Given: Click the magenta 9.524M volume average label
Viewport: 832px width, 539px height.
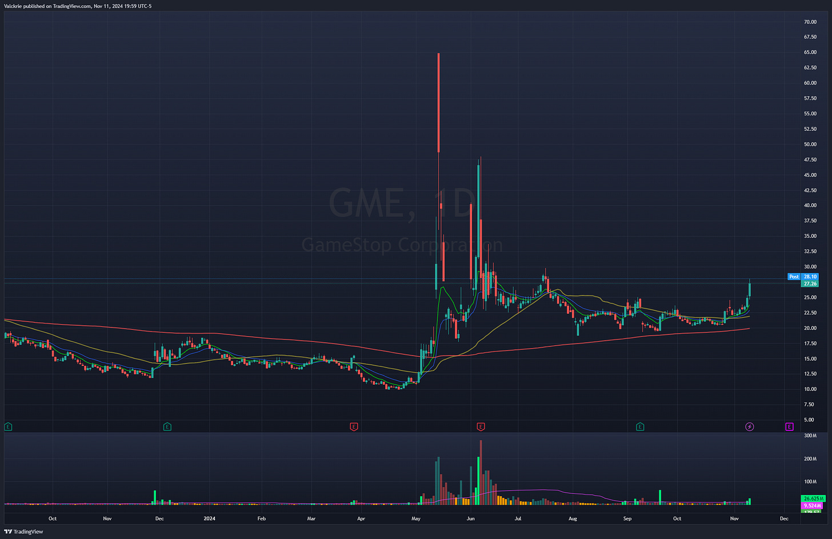Looking at the screenshot, I should coord(811,506).
